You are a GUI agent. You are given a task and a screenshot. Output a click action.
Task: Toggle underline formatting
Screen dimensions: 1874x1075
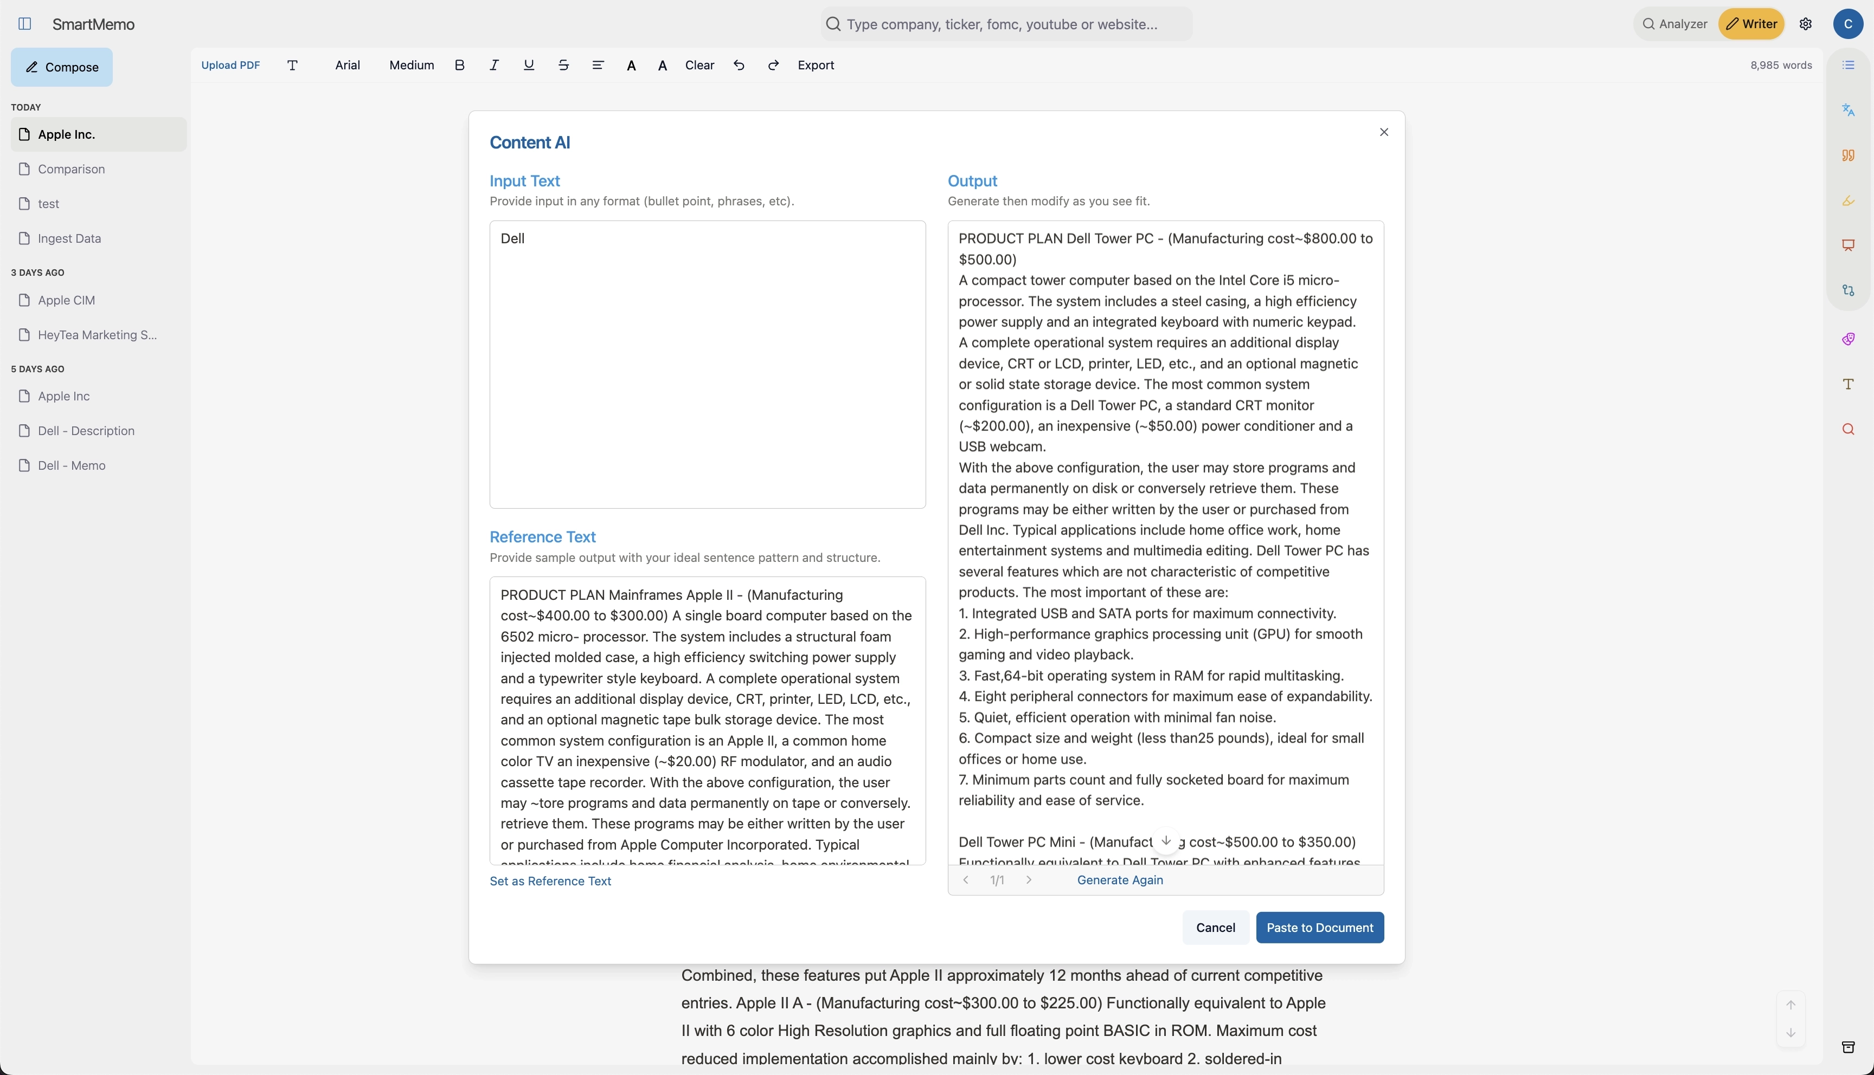click(529, 65)
